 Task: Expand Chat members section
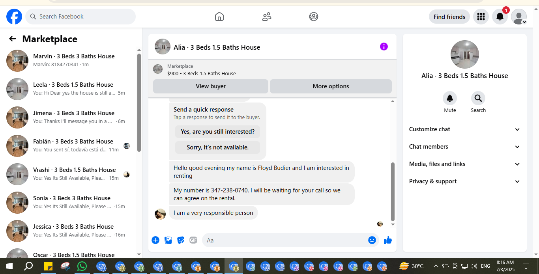[465, 147]
